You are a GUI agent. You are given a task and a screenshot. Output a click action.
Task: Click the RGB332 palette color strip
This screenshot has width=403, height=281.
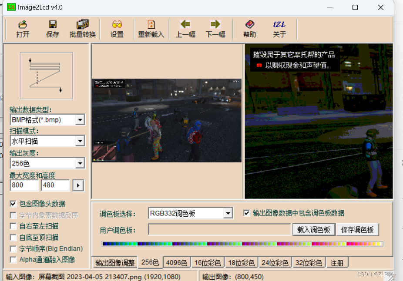point(242,244)
